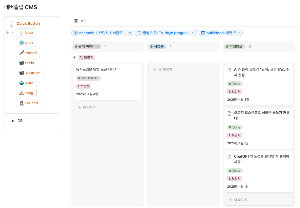300x208 pixels.
Task: Click the lightbulb icon next to Quick Button
Action: 11,24
